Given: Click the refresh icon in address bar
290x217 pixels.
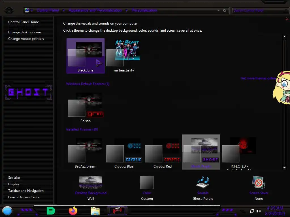Looking at the screenshot, I should (225, 10).
